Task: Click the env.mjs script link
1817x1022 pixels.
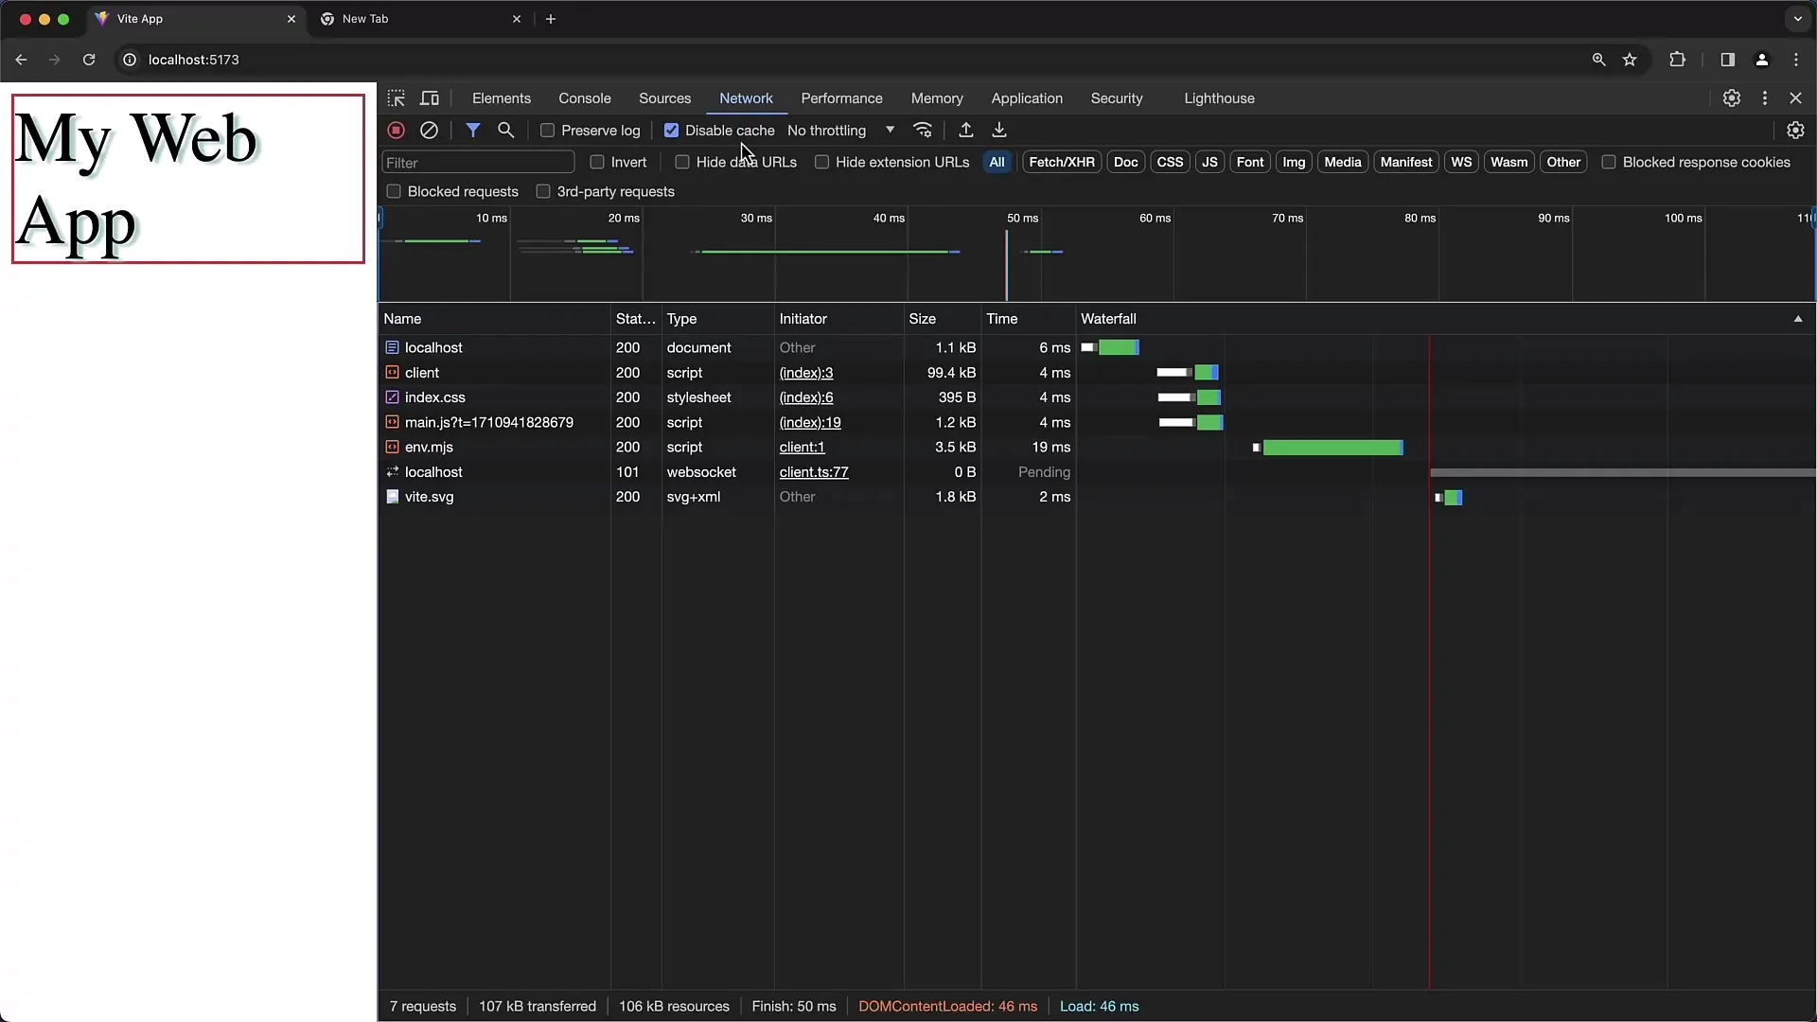Action: [x=430, y=447]
